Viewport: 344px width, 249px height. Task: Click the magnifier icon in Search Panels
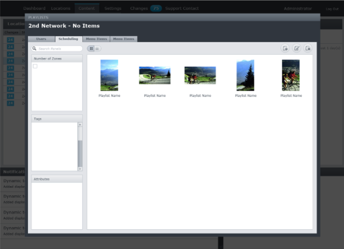pos(35,48)
